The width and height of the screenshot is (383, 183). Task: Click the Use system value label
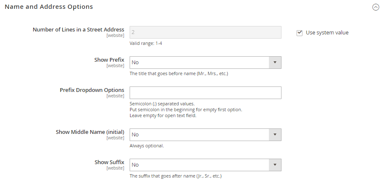(327, 33)
